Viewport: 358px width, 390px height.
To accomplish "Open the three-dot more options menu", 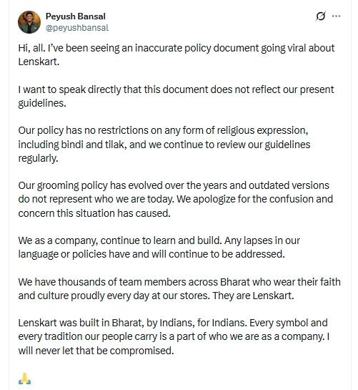I will click(x=336, y=16).
